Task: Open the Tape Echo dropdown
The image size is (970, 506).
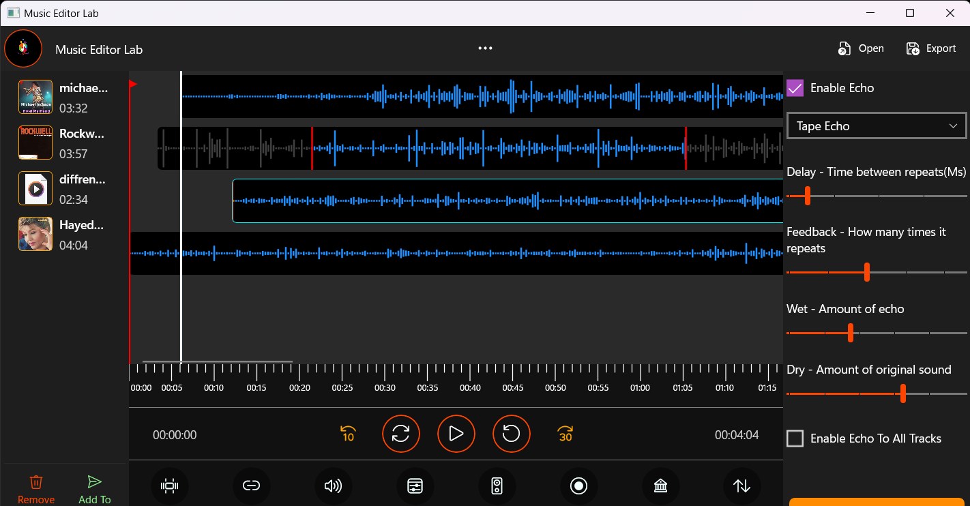Action: point(876,125)
